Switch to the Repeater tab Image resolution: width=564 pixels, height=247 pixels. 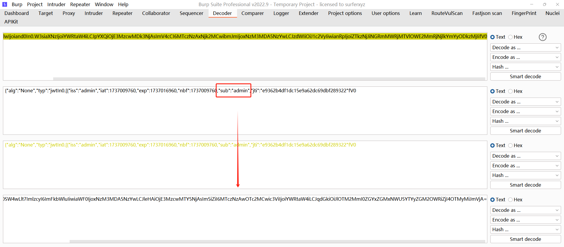coord(122,13)
